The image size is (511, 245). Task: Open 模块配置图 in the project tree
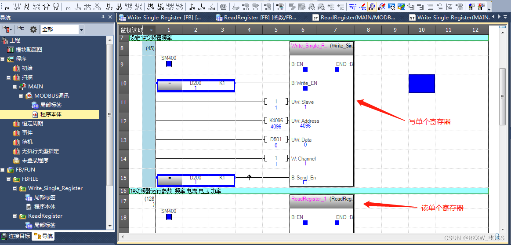click(29, 50)
